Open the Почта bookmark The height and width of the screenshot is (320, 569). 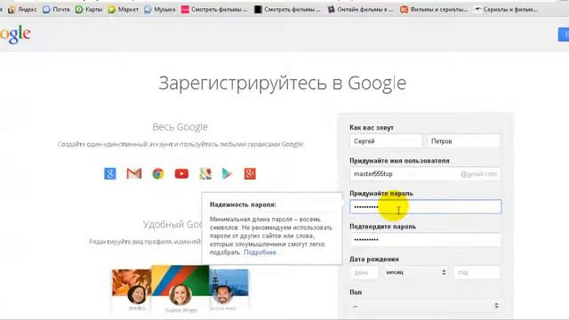56,10
